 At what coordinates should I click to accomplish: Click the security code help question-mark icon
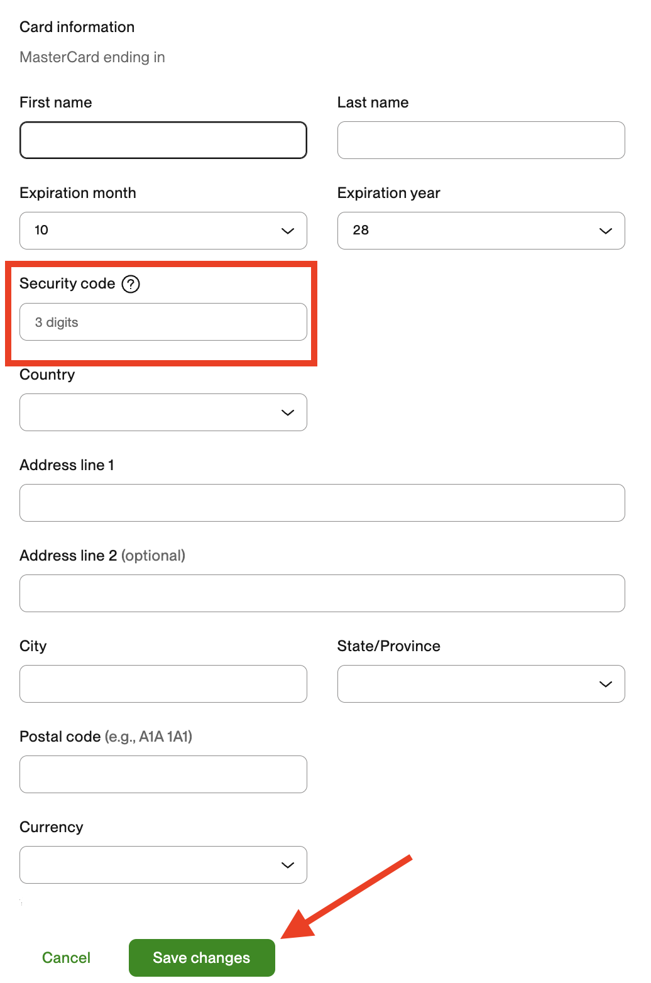131,284
